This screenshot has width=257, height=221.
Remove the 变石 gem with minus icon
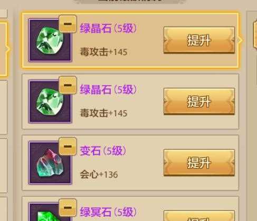[68, 146]
